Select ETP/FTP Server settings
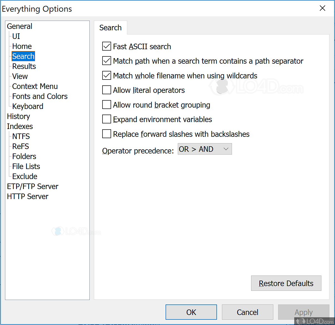 (x=33, y=186)
